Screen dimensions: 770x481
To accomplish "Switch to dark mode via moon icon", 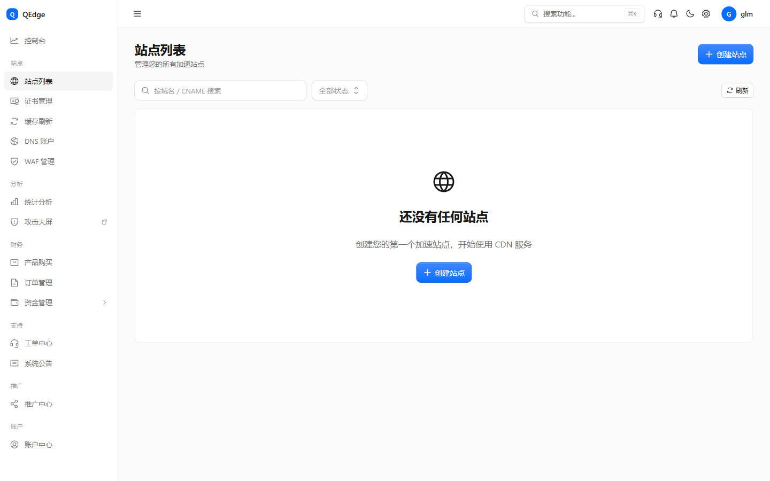I will click(690, 14).
